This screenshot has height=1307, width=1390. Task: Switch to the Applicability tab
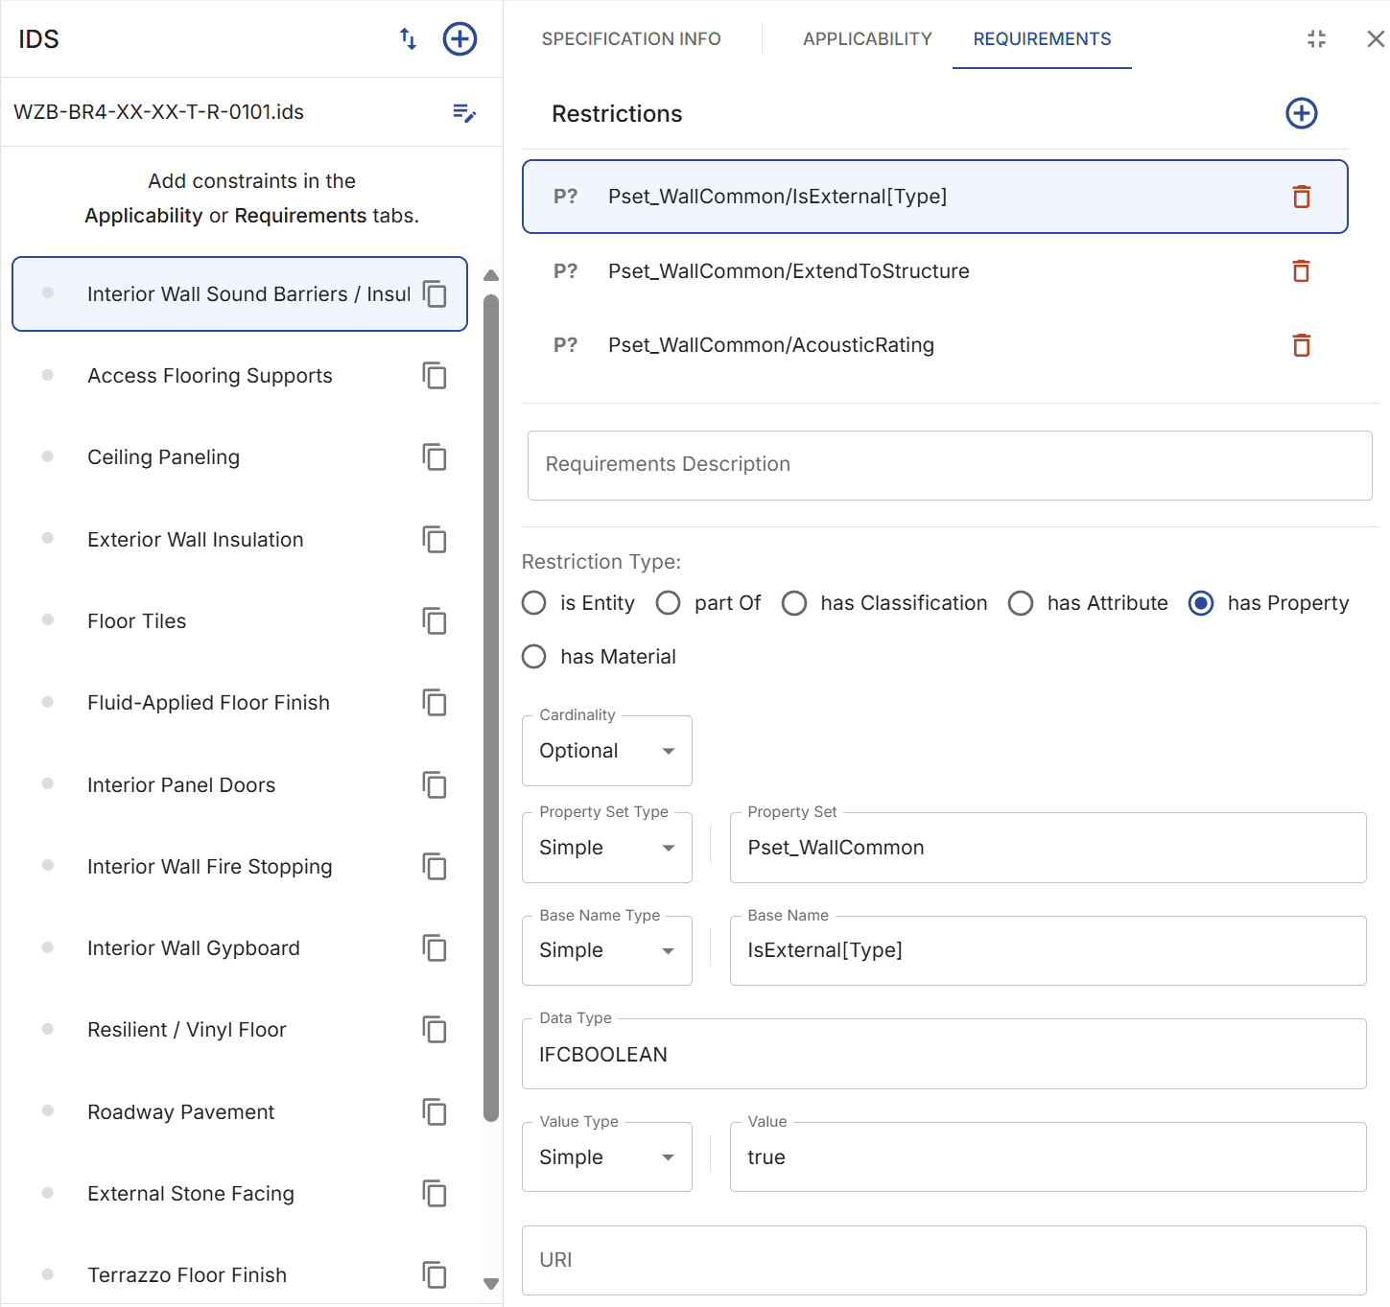tap(866, 39)
